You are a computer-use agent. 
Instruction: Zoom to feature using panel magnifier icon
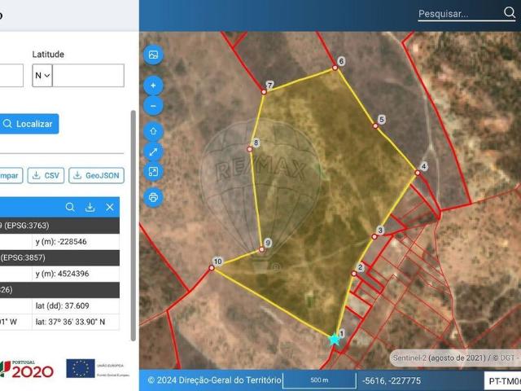[70, 208]
